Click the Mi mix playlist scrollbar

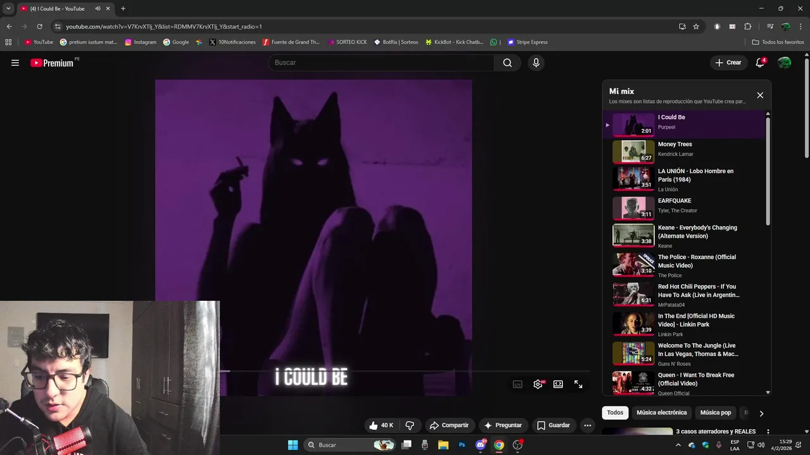768,171
